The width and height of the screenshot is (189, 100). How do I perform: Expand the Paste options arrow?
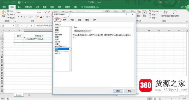4,18
